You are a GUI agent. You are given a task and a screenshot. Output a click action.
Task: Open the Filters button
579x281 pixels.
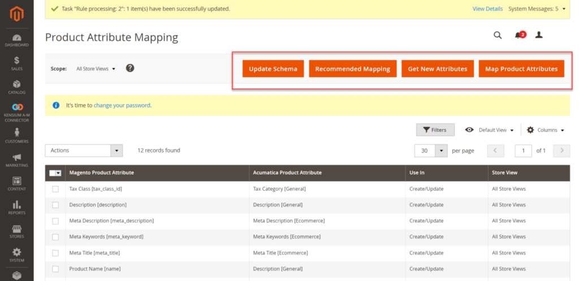[x=435, y=130]
